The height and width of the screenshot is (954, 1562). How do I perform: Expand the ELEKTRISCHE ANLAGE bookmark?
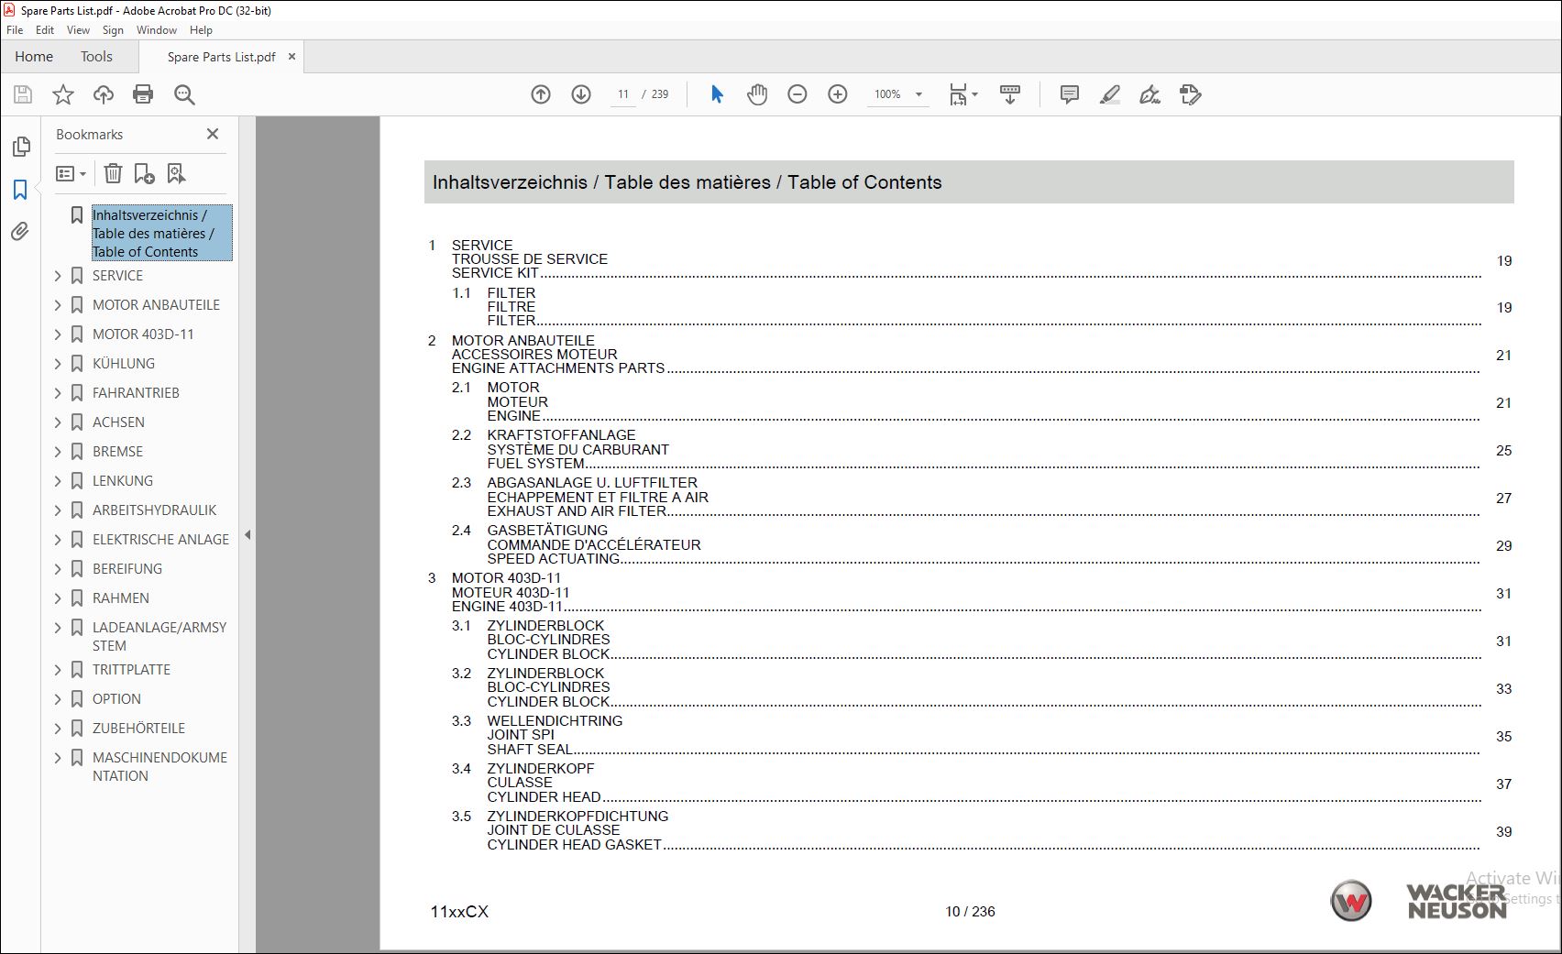click(58, 540)
